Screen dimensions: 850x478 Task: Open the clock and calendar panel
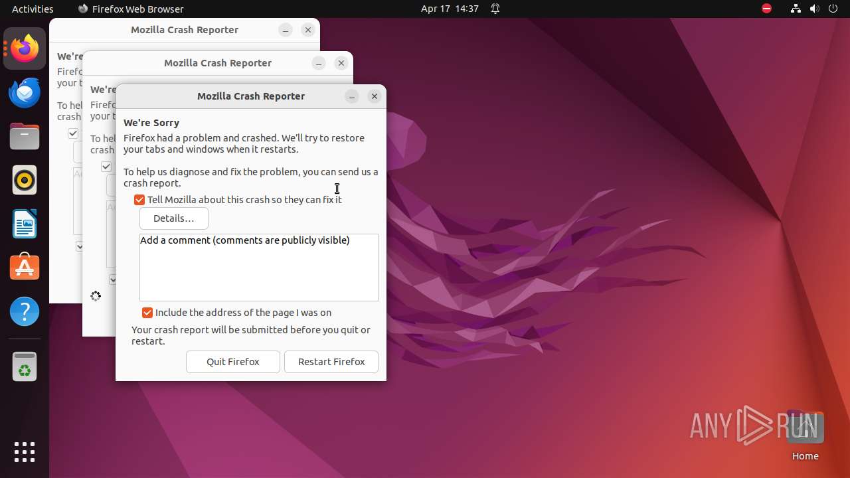(x=450, y=9)
